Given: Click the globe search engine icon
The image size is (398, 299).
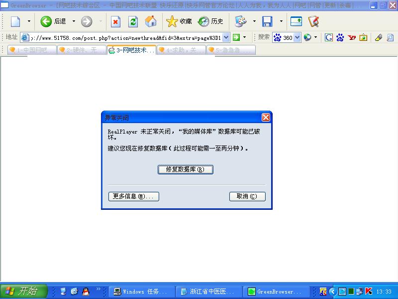Looking at the screenshot, I should [x=307, y=38].
